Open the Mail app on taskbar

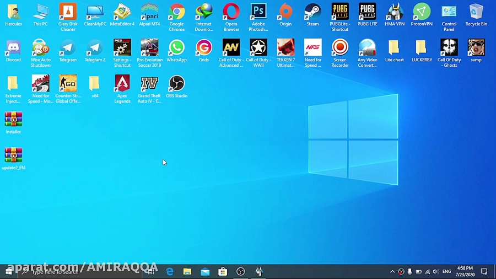pos(205,272)
